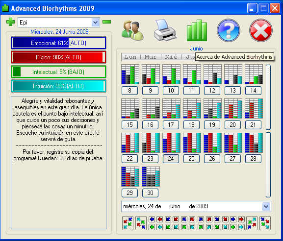
Task: Open the two-people compatibility icon
Action: pos(132,30)
